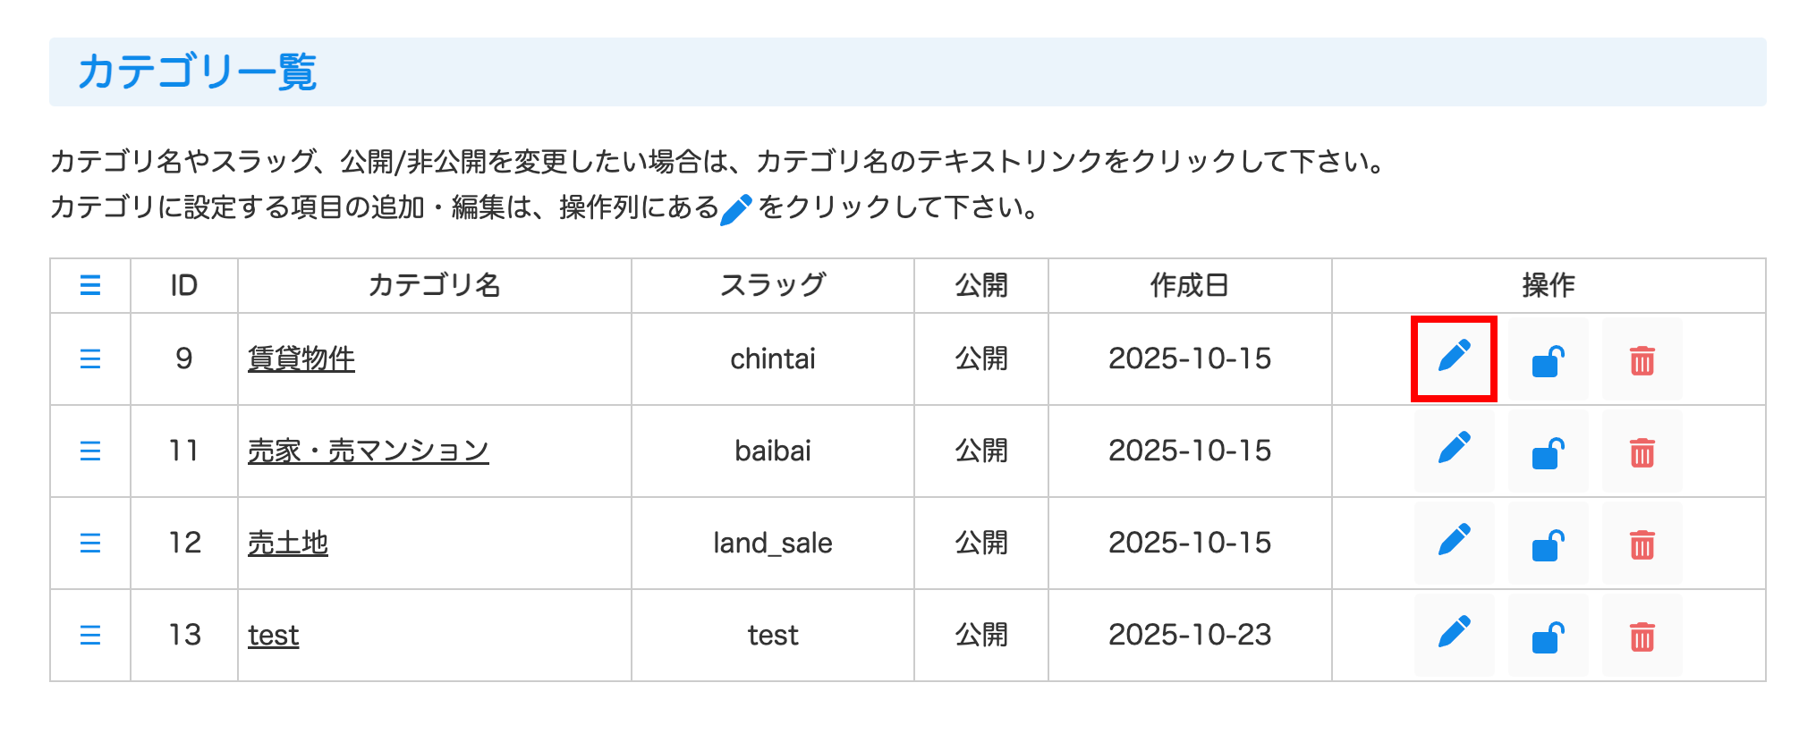This screenshot has height=742, width=1816.
Task: Click edit pencil in test row
Action: tap(1454, 635)
